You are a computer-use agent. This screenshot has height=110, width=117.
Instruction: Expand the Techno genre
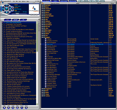click(x=42, y=96)
